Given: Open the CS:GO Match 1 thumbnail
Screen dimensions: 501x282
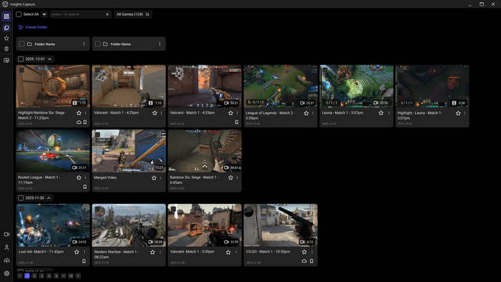Looking at the screenshot, I should tap(281, 225).
